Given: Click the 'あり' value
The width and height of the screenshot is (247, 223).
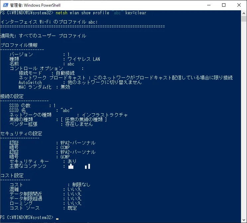Looking at the screenshot, I should (x=72, y=161).
